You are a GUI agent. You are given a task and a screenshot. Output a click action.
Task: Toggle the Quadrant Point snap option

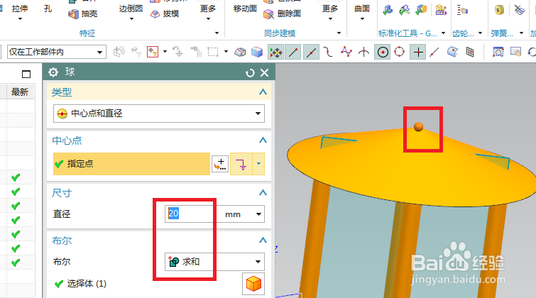(399, 52)
